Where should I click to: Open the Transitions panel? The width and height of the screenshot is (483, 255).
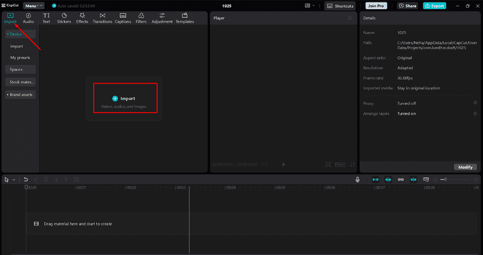(103, 17)
